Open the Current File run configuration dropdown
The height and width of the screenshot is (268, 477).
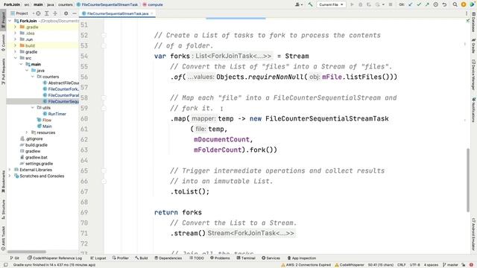(331, 4)
